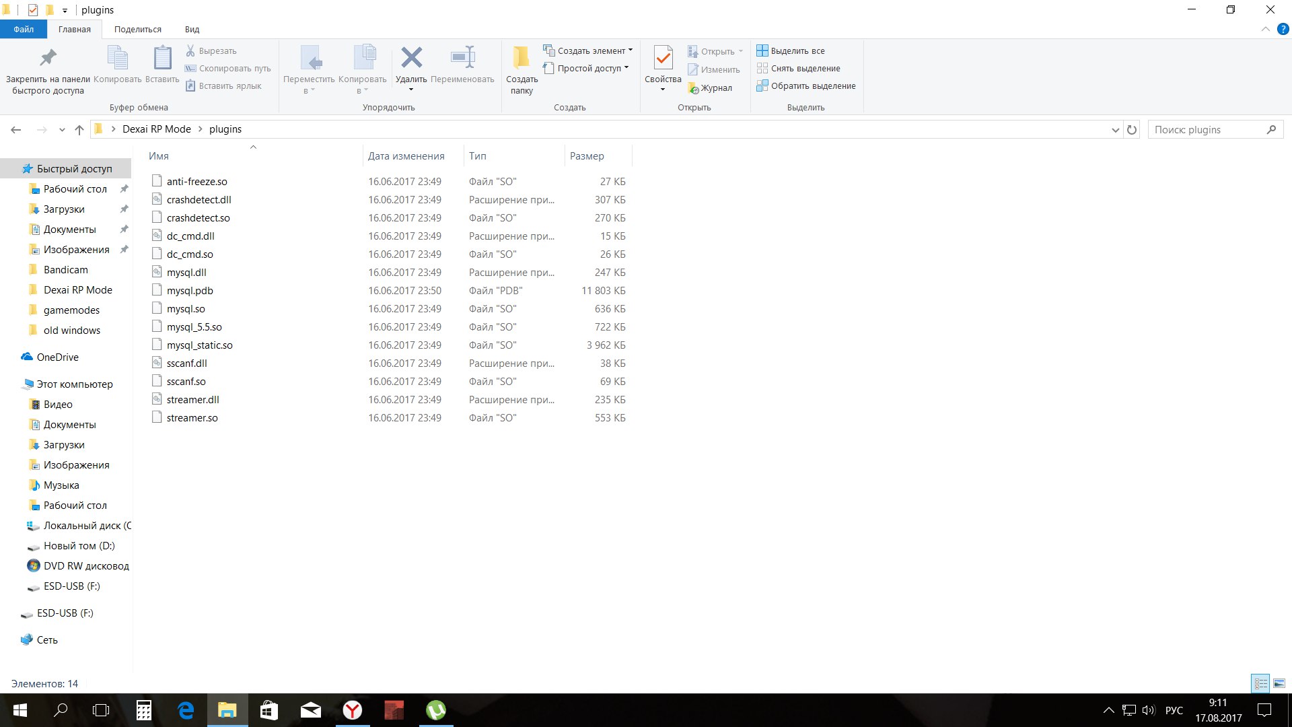Select file sscanf.so

click(186, 381)
